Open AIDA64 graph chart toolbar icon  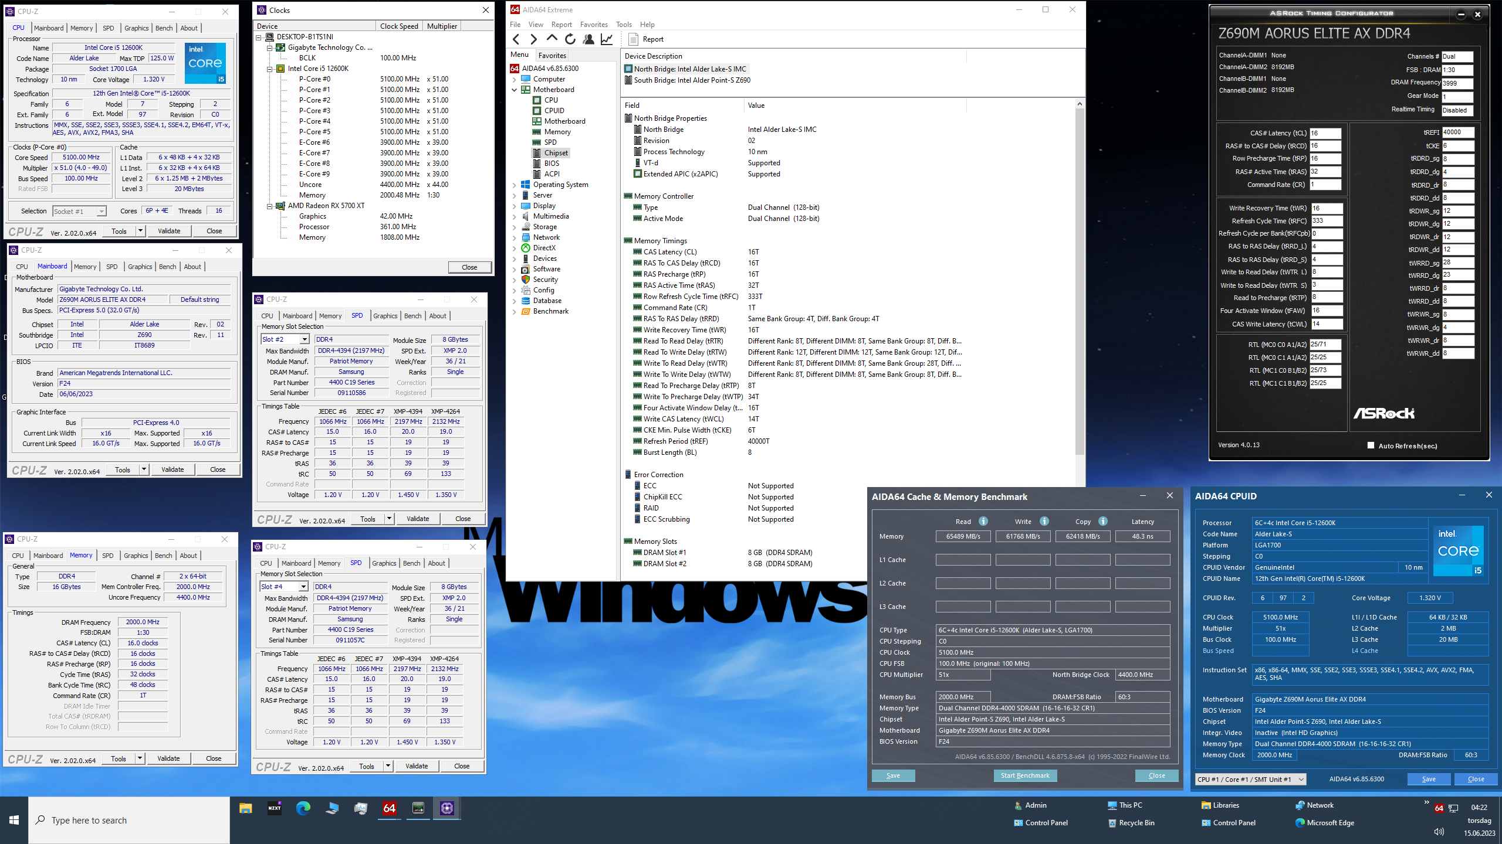(x=607, y=39)
